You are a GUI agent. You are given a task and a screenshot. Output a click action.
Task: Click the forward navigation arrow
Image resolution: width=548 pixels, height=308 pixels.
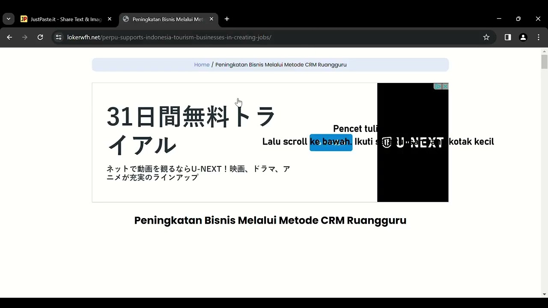point(25,37)
